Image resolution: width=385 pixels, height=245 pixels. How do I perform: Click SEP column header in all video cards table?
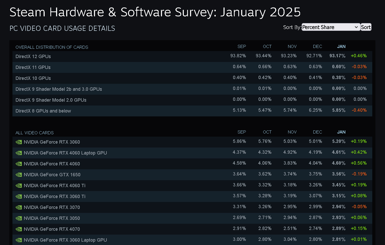(242, 132)
